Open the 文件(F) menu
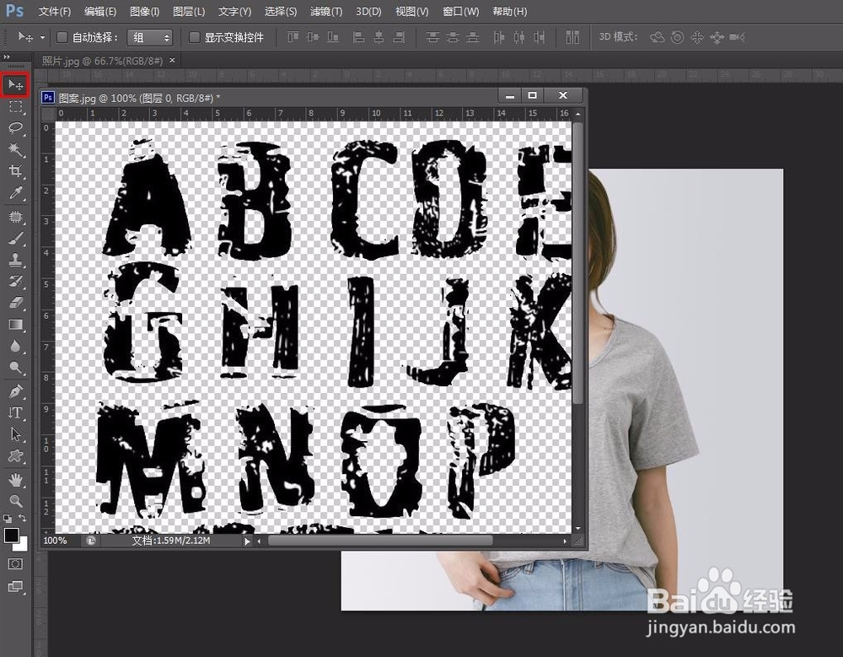Screen dimensions: 843x657 54,11
